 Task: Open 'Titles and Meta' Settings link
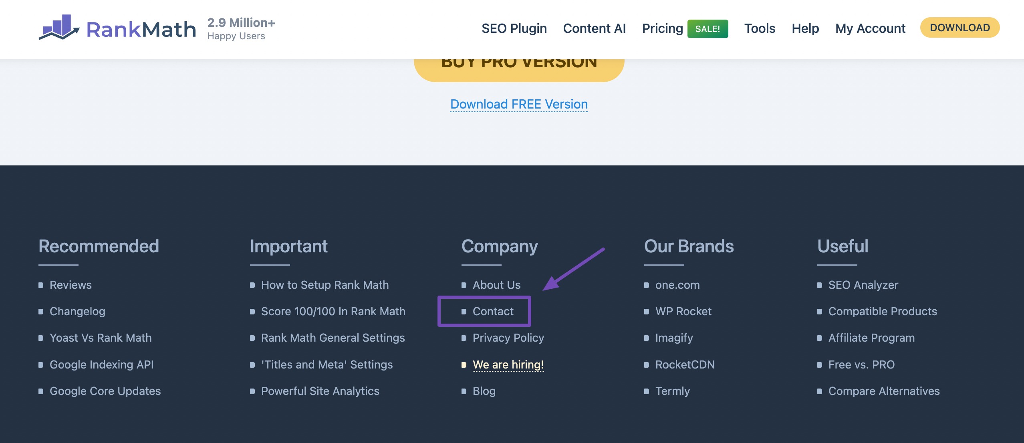coord(327,365)
